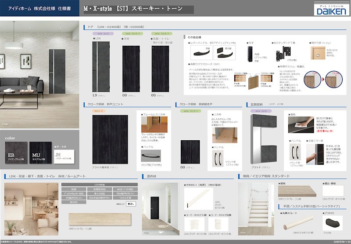Click the 艶消し finish label box
Image resolution: width=351 pixels, height=244 pixels.
[x=131, y=204]
